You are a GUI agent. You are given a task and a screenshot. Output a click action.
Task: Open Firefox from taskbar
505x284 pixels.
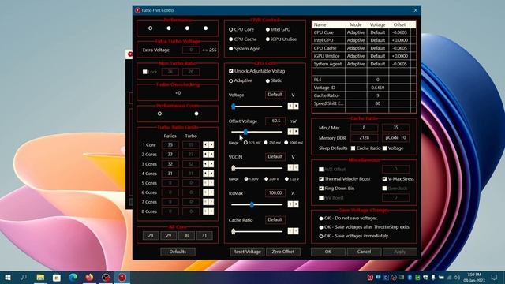tap(89, 277)
